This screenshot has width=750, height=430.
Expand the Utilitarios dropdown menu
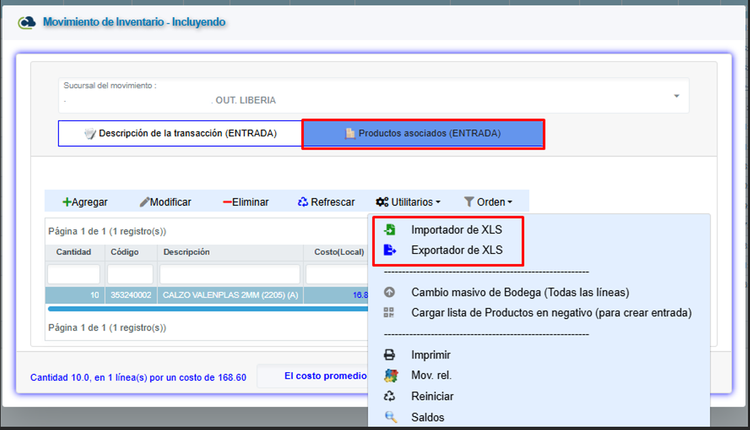(408, 202)
